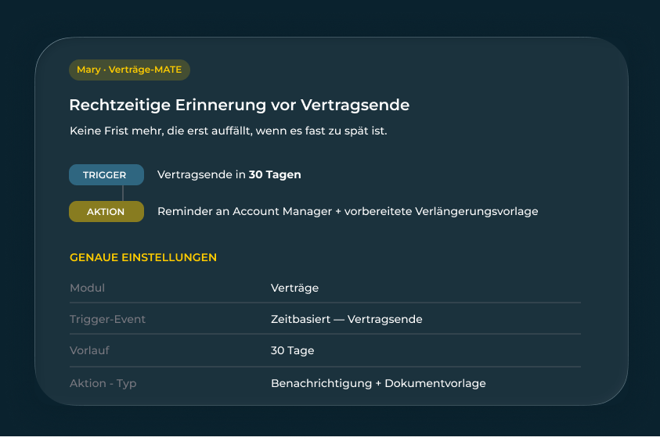
Task: Click the TRIGGER label pill
Action: tap(106, 175)
